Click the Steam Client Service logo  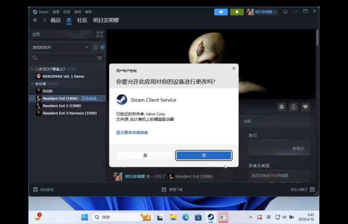coord(122,100)
